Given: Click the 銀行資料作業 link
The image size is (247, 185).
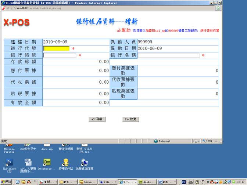Looking at the screenshot, I should pyautogui.click(x=209, y=31).
